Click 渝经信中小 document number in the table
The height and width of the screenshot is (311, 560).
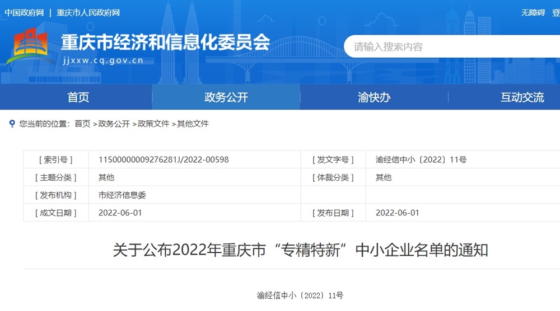tap(421, 159)
